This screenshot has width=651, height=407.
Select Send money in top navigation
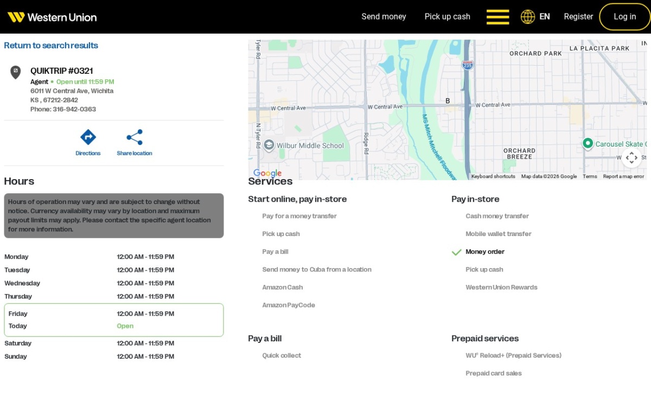(384, 17)
